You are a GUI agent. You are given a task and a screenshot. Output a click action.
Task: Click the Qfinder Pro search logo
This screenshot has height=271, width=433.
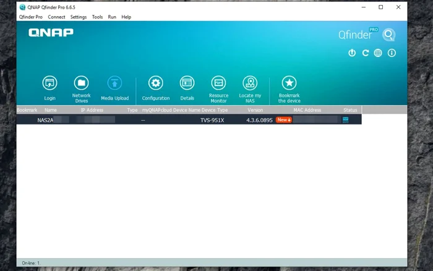[389, 35]
